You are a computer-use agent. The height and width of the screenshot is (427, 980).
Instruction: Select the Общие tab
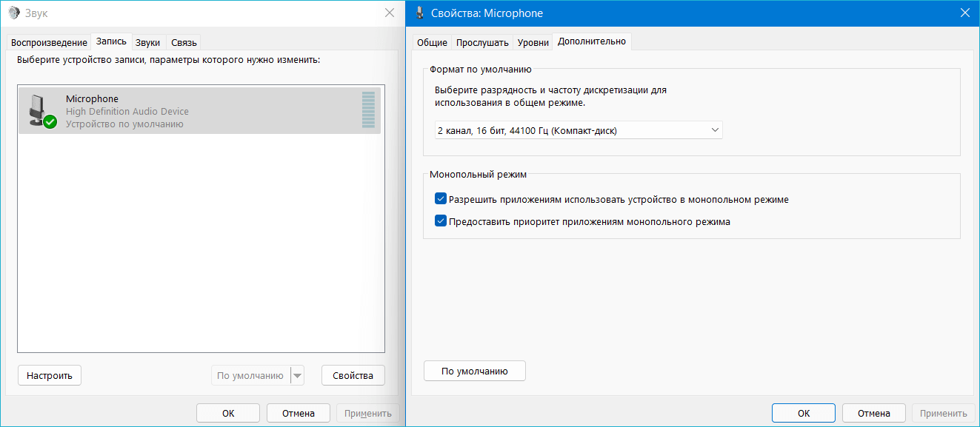(432, 42)
